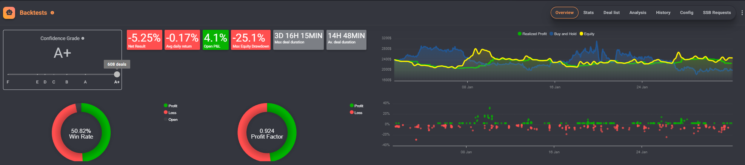Open the three-dot more options menu
The width and height of the screenshot is (745, 165).
(x=742, y=13)
